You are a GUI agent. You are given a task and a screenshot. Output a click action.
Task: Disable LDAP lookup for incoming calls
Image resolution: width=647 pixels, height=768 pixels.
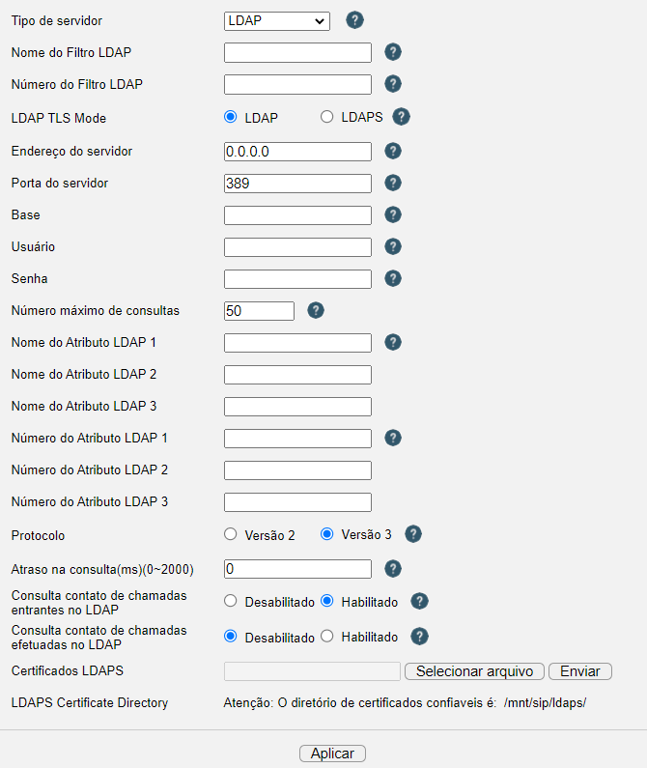(230, 601)
